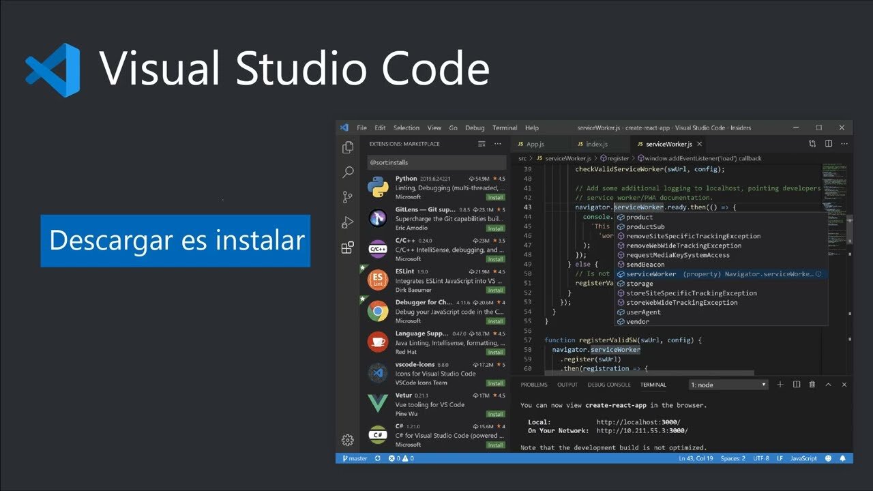Viewport: 873px width, 491px height.
Task: Install the C/C++ extension
Action: point(496,259)
